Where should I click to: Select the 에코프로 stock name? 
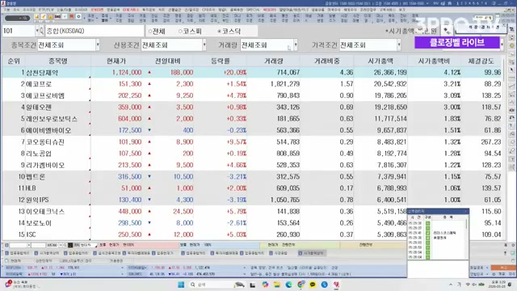tap(39, 84)
